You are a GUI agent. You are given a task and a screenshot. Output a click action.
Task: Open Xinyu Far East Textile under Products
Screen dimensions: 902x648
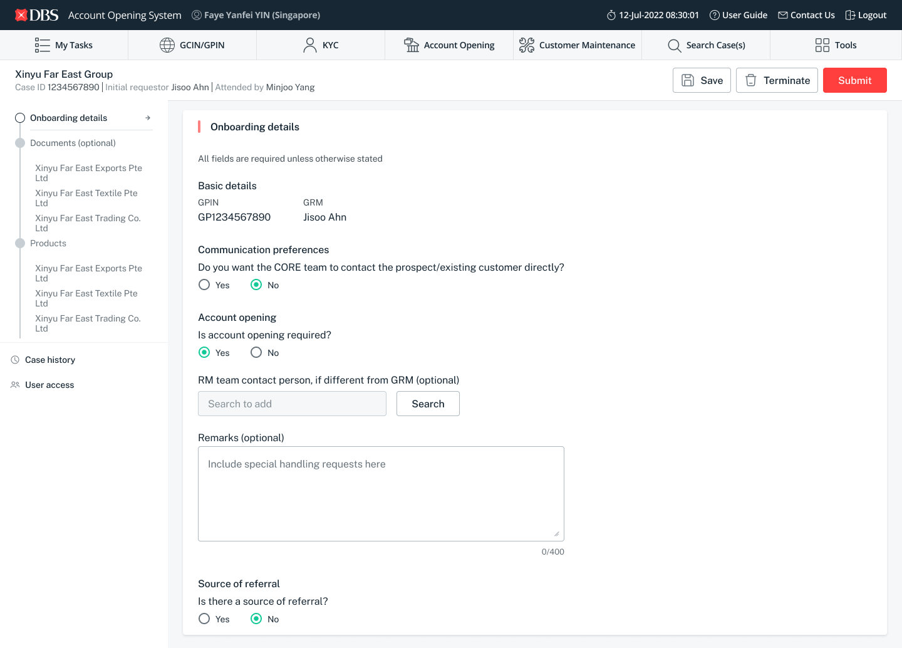pyautogui.click(x=86, y=298)
